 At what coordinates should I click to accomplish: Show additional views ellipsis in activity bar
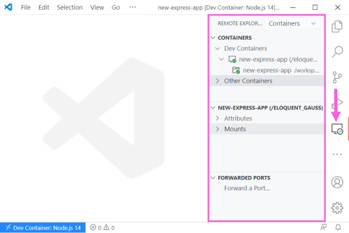tap(337, 154)
